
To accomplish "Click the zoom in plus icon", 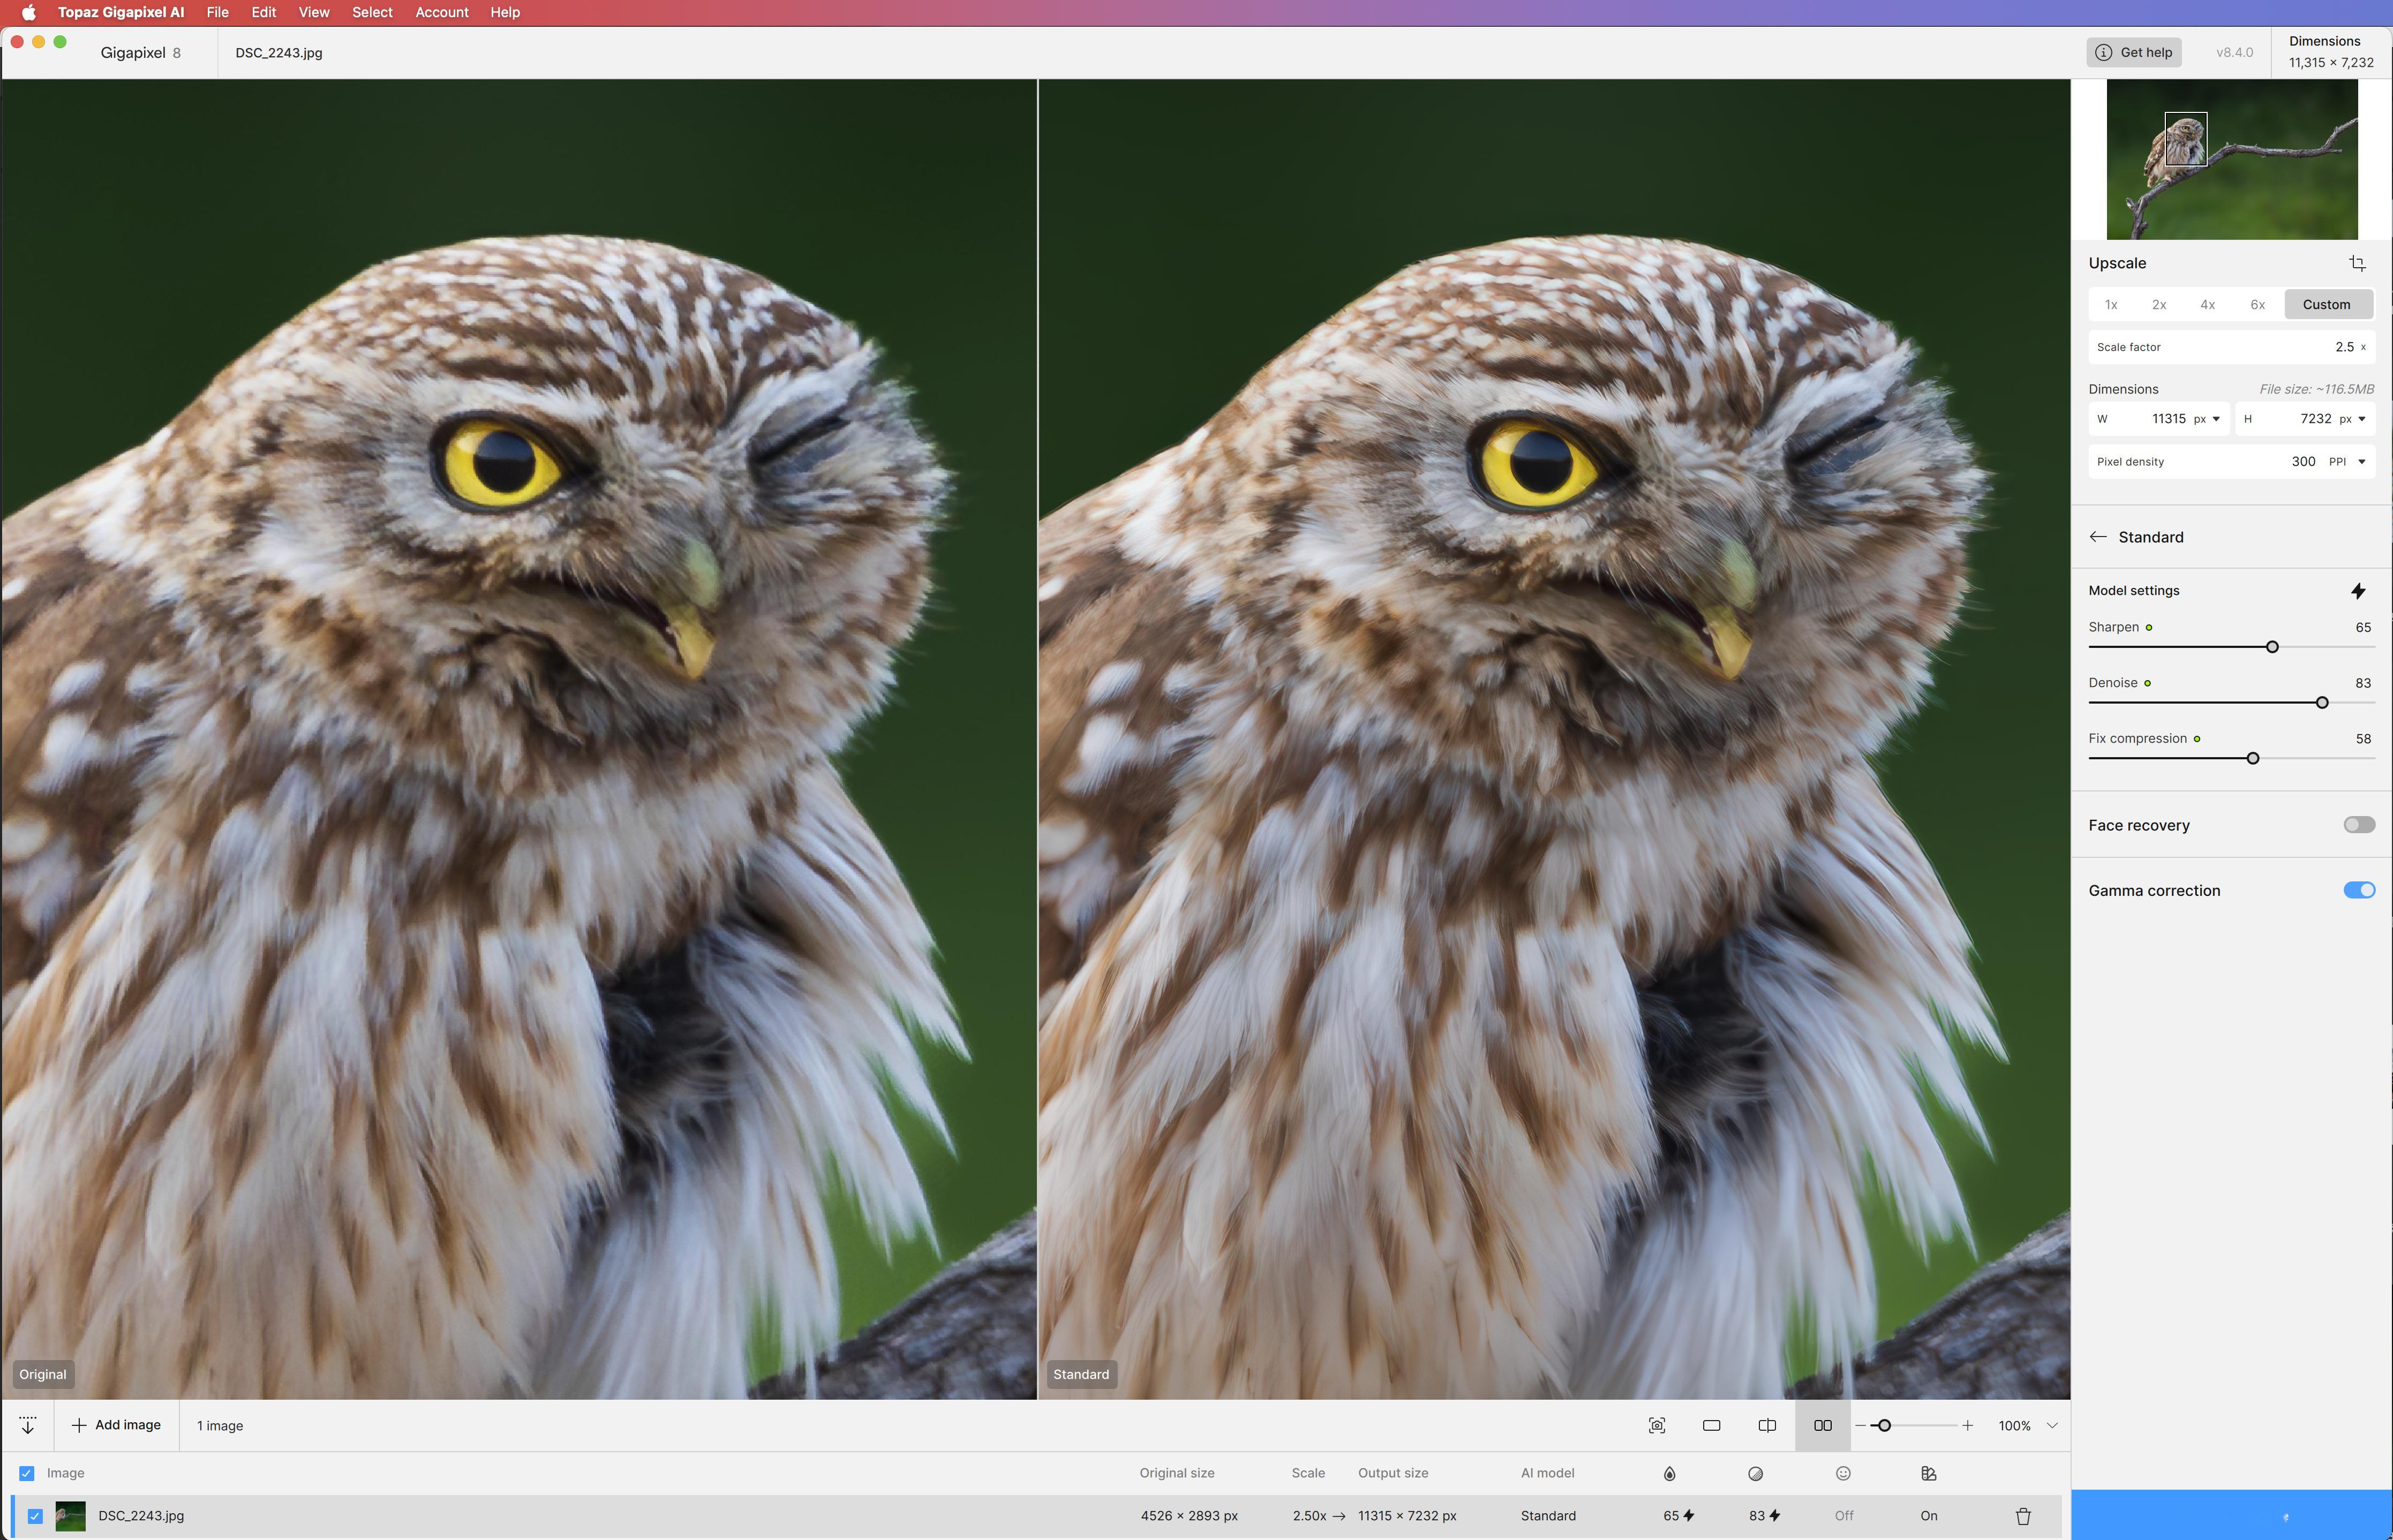I will click(1967, 1425).
